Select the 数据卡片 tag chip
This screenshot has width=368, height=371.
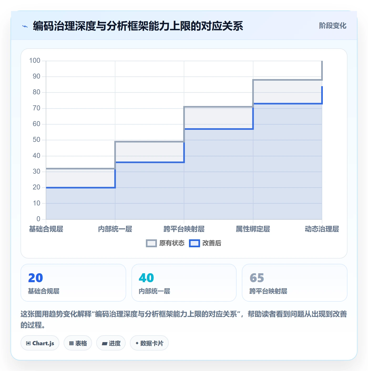tap(149, 343)
